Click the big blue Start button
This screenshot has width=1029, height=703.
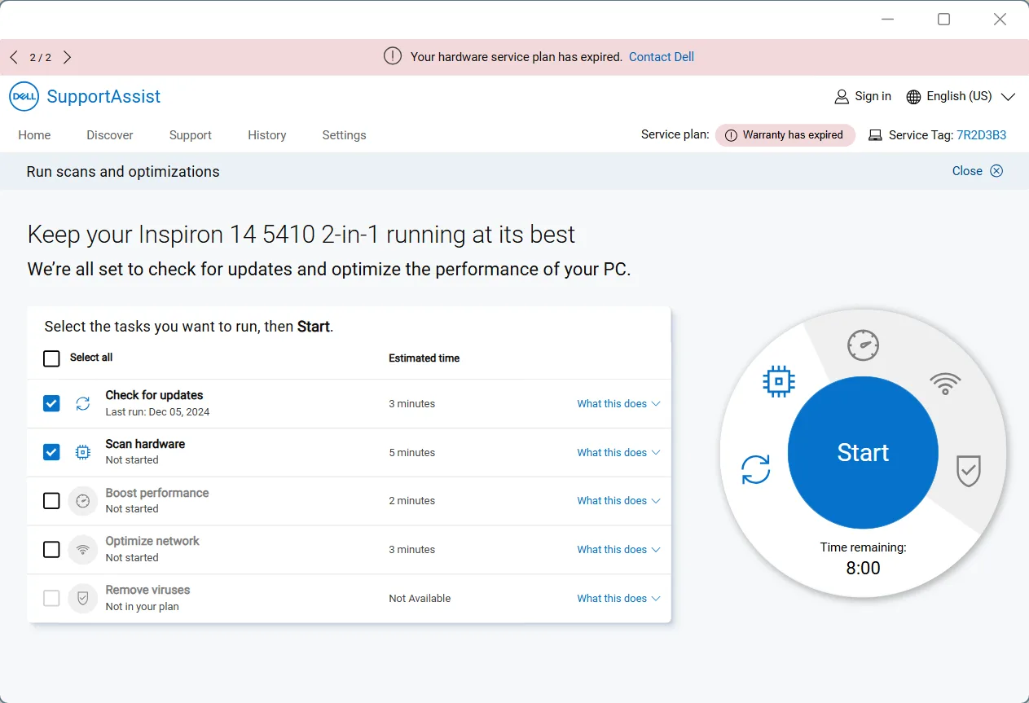863,452
